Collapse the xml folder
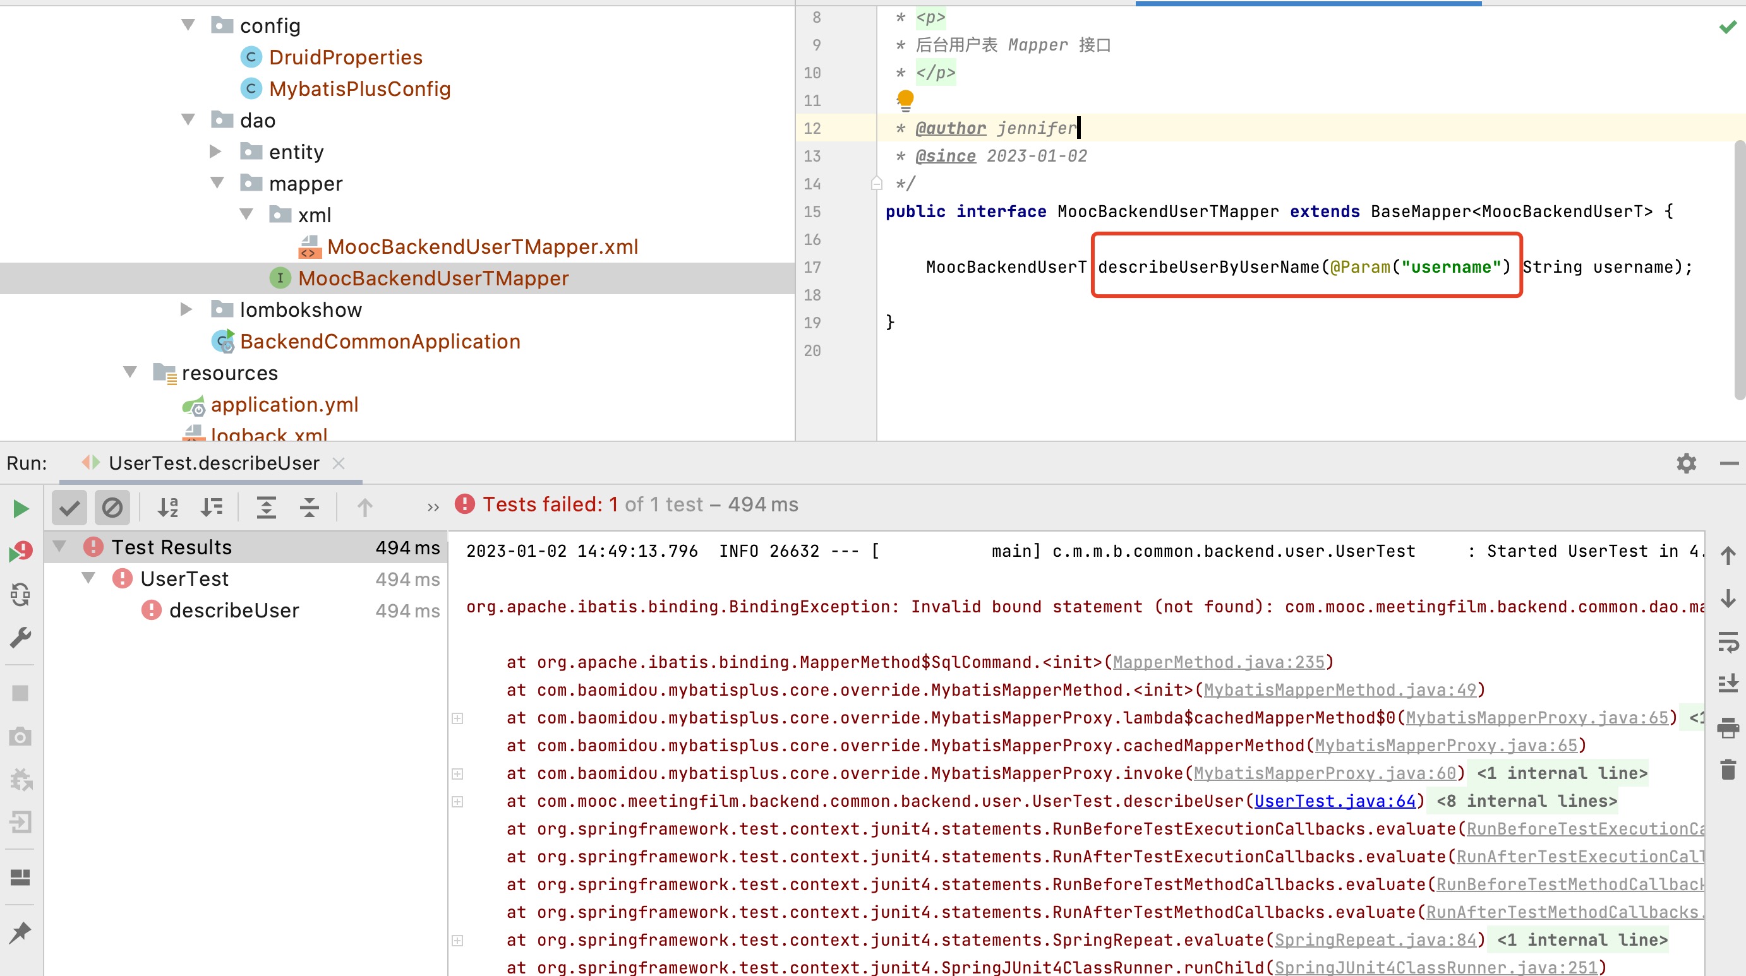 (x=246, y=215)
